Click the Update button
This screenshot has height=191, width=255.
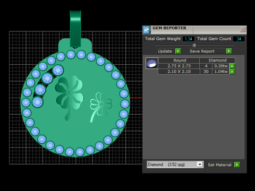(165, 51)
